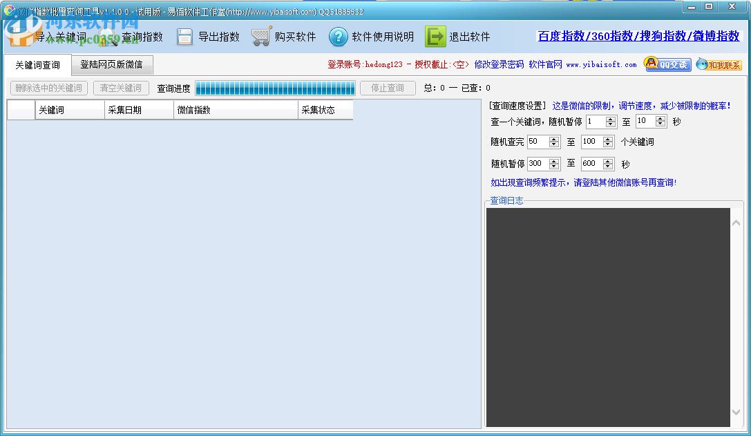Click the 导入关键词 toolbar button
This screenshot has width=751, height=436.
(x=48, y=37)
